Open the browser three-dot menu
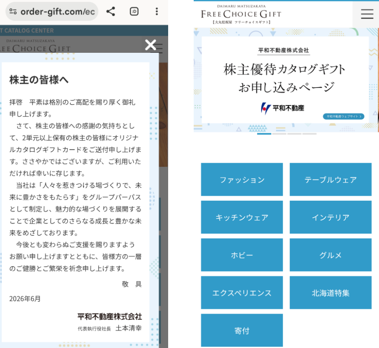The image size is (379, 348). 157,11
